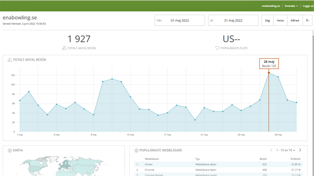The image size is (314, 176).
Task: Click the 1 927 total visits number
Action: (x=79, y=39)
